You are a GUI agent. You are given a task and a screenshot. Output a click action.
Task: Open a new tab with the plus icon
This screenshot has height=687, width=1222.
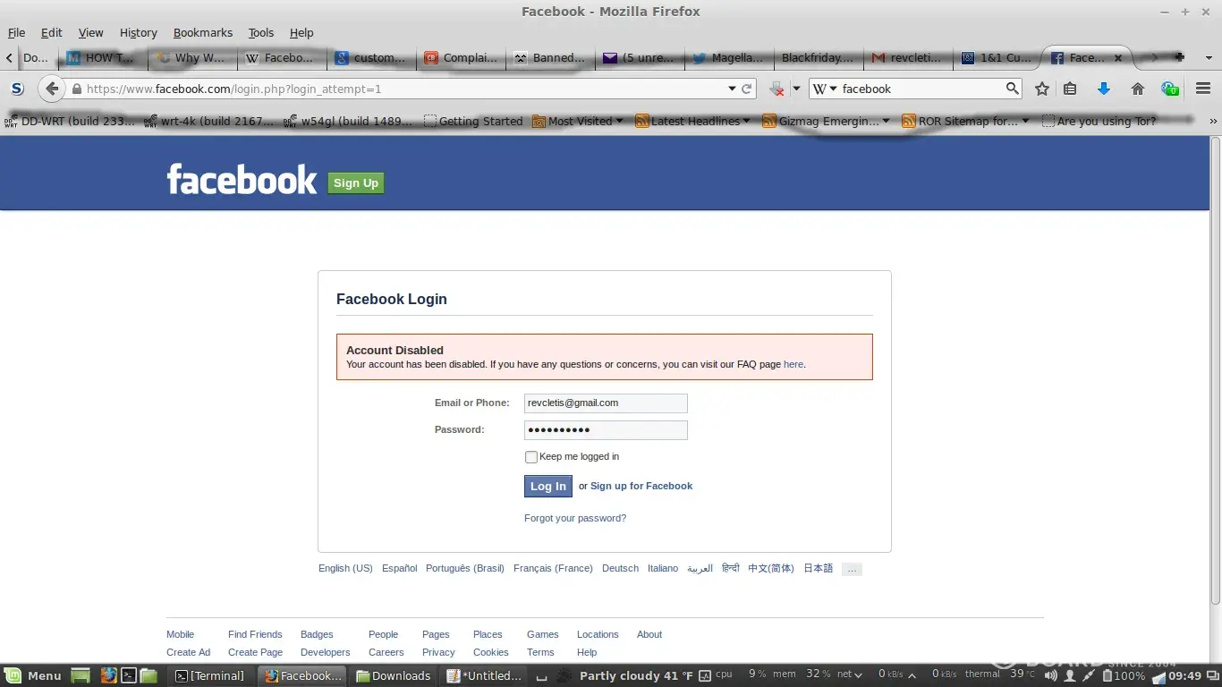(1180, 57)
